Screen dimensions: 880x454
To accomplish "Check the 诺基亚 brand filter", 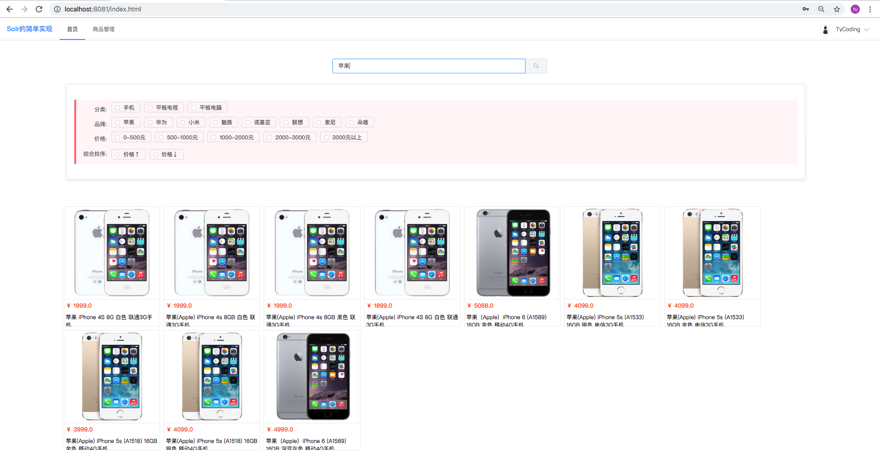I will pyautogui.click(x=259, y=122).
